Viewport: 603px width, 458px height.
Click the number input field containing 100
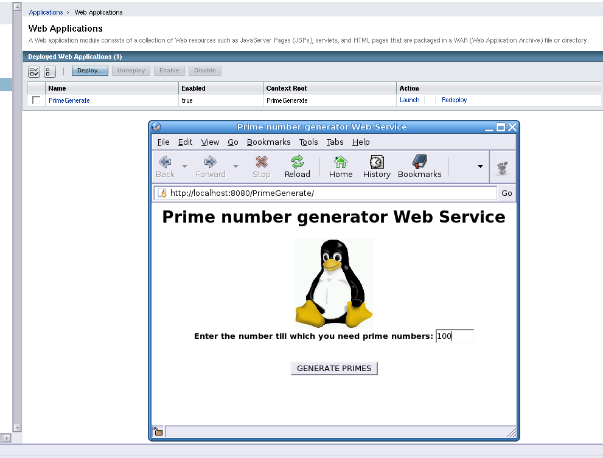coord(454,336)
